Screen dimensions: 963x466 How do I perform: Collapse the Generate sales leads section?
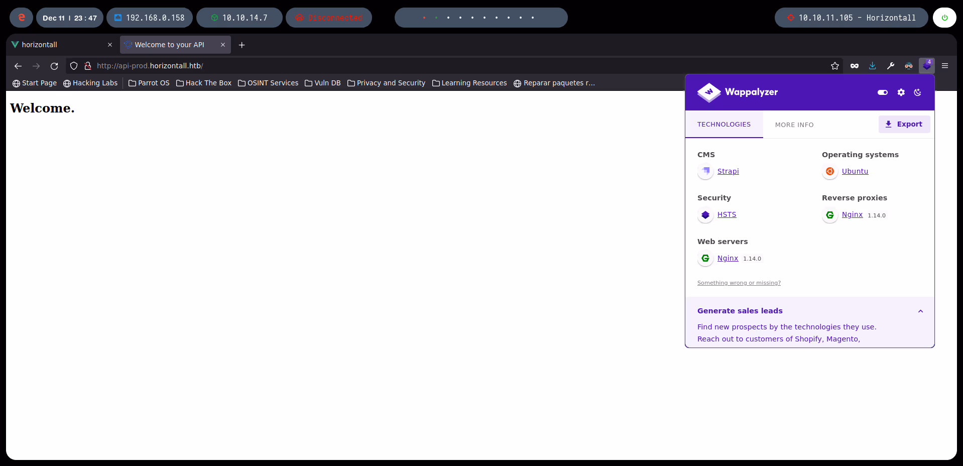pos(920,311)
